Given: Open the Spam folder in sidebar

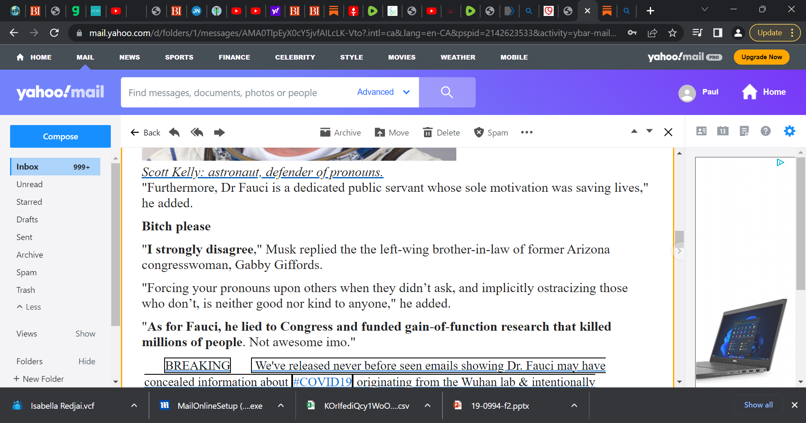Looking at the screenshot, I should click(x=26, y=272).
